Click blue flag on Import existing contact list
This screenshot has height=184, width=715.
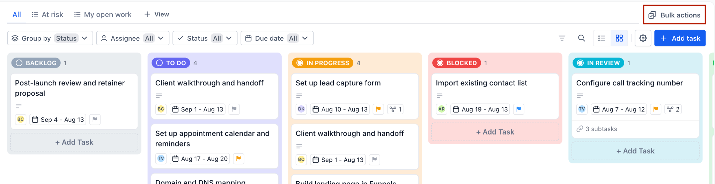click(x=518, y=109)
